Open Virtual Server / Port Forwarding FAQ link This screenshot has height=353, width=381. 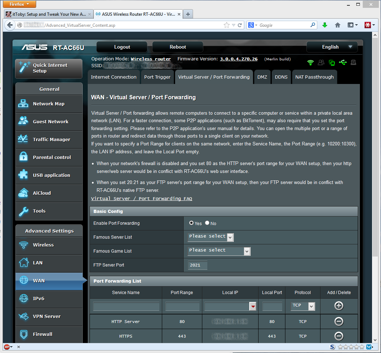tap(141, 199)
